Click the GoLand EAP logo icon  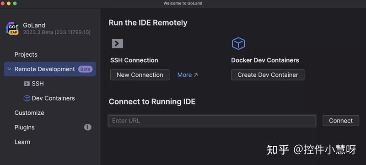point(12,28)
